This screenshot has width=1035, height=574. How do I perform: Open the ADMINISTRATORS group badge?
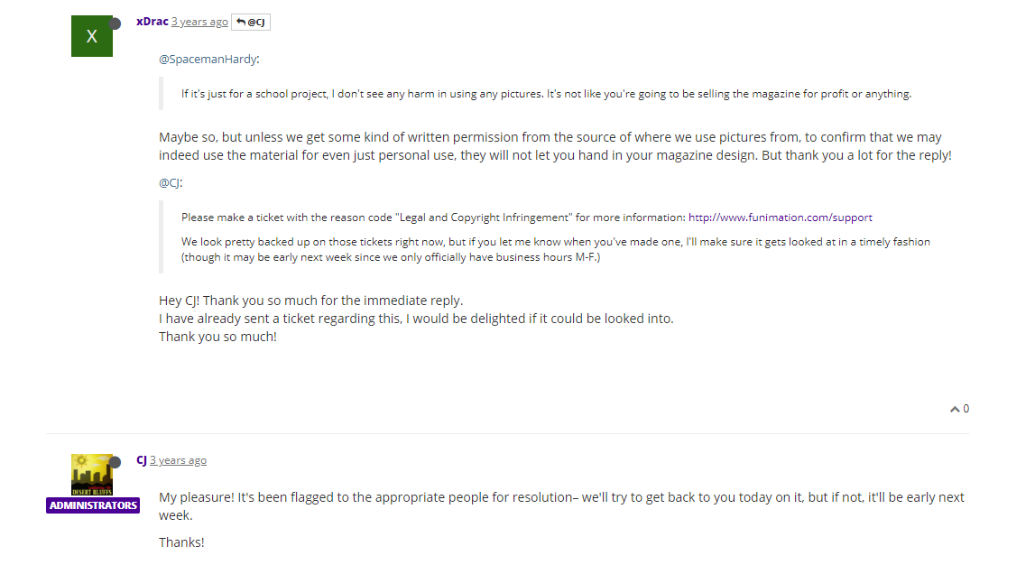coord(93,505)
